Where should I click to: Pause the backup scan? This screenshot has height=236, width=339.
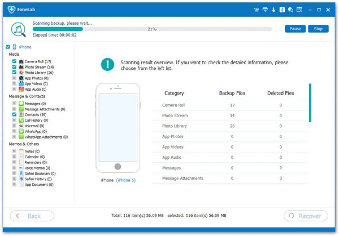(295, 29)
